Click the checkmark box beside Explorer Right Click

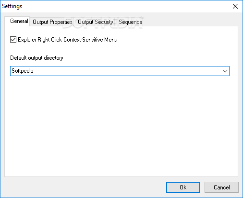click(x=13, y=40)
